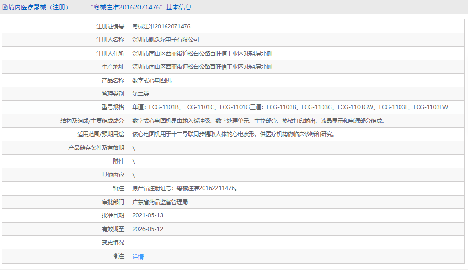Screen dimensions: 468x270
Task: Click registrant name 深圳市凯沃尔电子有限公司
Action: tap(166, 40)
